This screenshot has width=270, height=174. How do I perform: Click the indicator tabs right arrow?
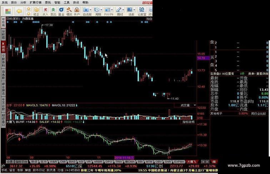(207, 161)
